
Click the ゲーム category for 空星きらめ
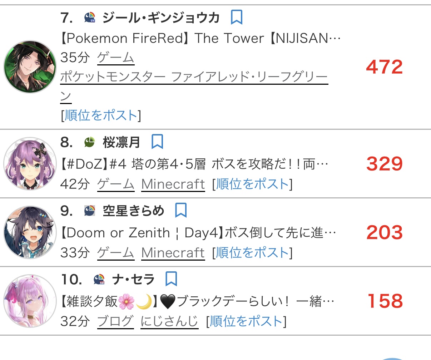pyautogui.click(x=115, y=253)
